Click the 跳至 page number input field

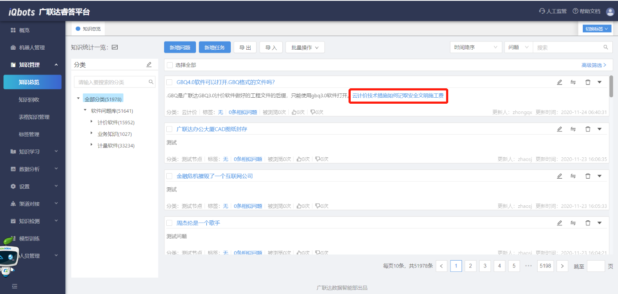click(x=595, y=266)
